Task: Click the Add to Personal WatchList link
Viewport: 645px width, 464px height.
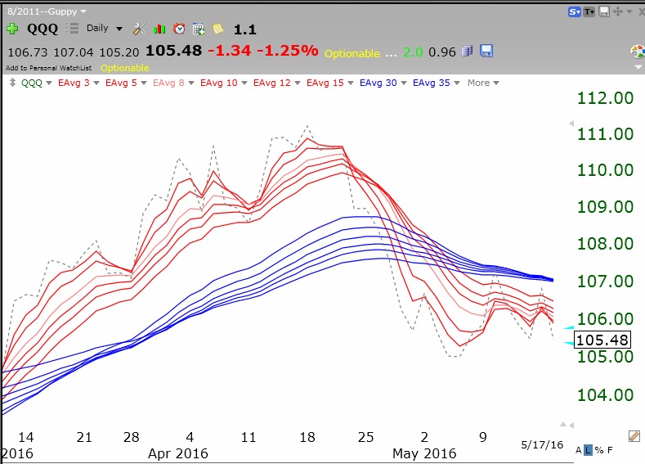Action: pos(48,68)
